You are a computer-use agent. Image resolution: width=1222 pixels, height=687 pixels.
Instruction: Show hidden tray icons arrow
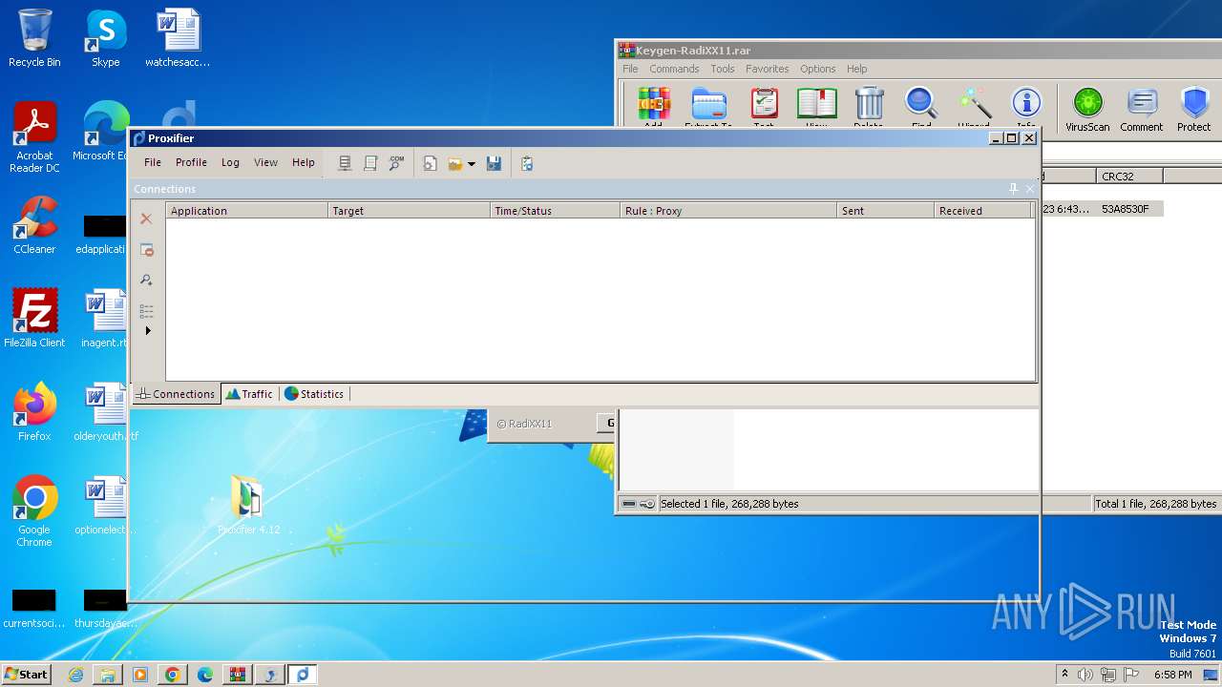[1064, 675]
